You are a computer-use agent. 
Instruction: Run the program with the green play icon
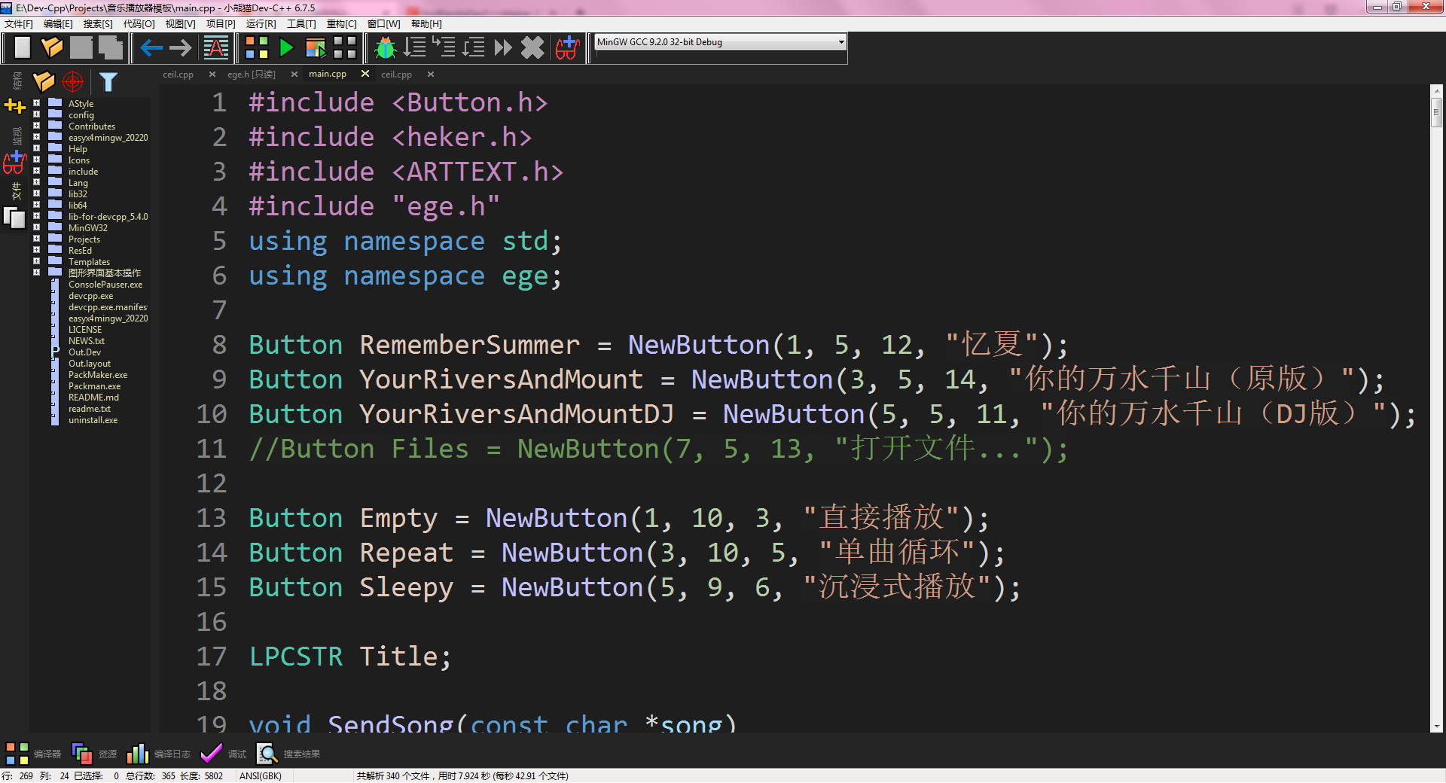(x=286, y=47)
